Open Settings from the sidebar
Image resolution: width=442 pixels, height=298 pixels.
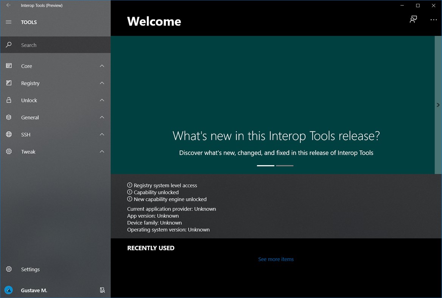coord(55,269)
